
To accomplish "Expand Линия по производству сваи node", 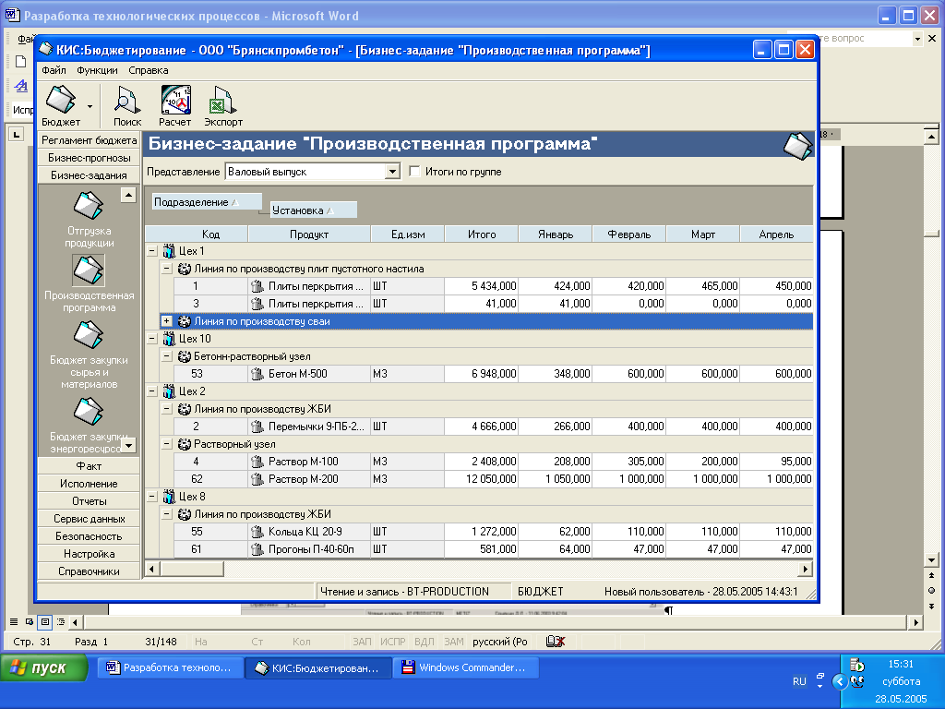I will [x=167, y=321].
